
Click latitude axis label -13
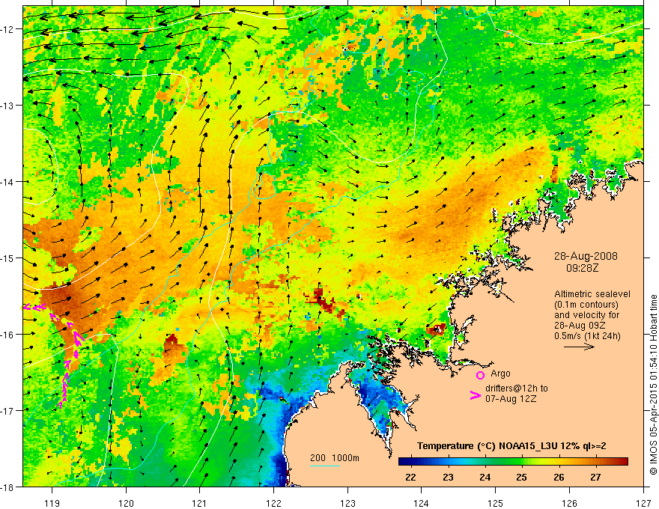(8, 106)
